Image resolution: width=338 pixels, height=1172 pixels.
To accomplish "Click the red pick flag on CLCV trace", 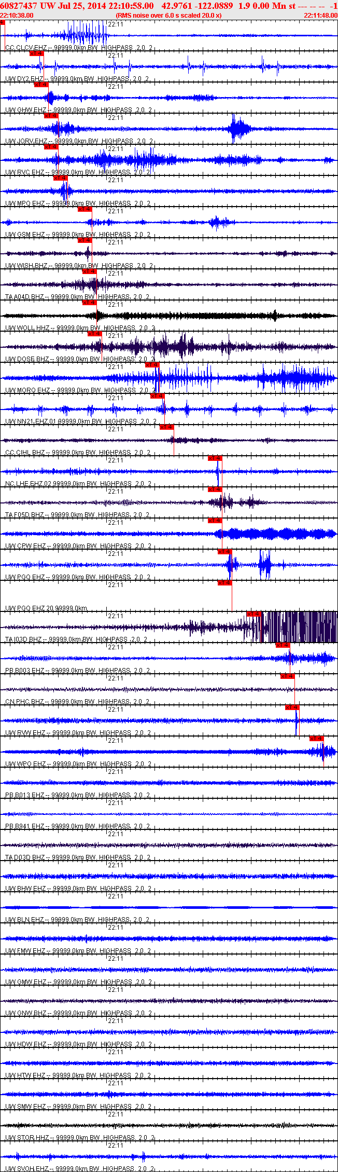I will click(3, 22).
